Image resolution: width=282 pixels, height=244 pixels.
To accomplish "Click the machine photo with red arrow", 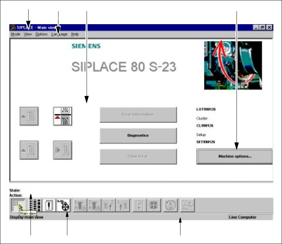I will pos(233,65).
